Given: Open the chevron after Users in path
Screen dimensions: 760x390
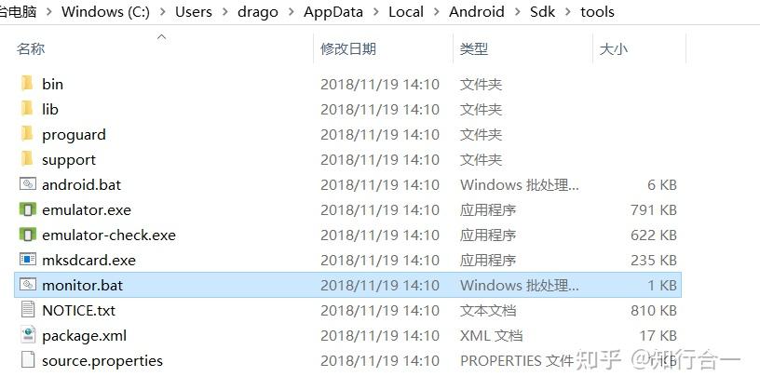Looking at the screenshot, I should click(224, 11).
